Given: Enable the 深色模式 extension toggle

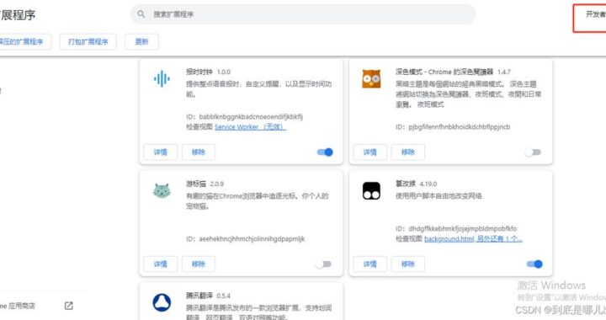Looking at the screenshot, I should click(x=533, y=152).
